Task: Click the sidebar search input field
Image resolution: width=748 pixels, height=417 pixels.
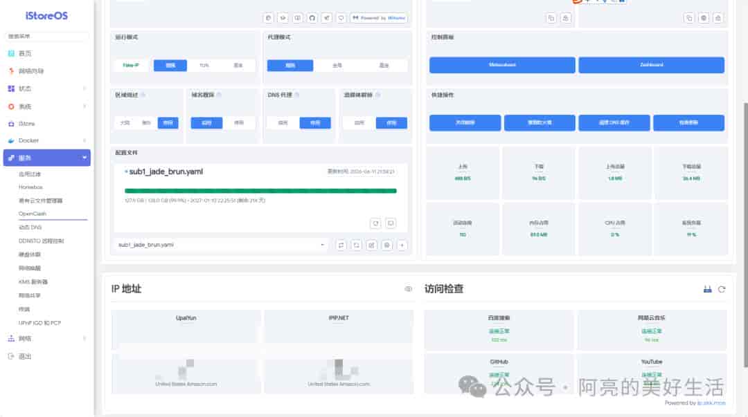Action: pos(47,36)
